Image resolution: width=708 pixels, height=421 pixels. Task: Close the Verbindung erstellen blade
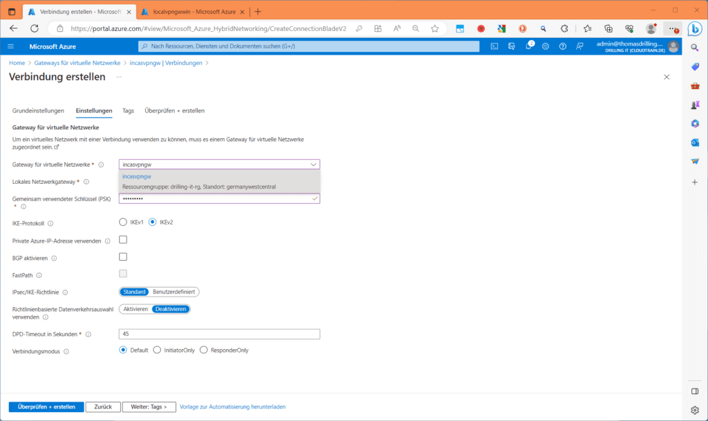pyautogui.click(x=667, y=77)
